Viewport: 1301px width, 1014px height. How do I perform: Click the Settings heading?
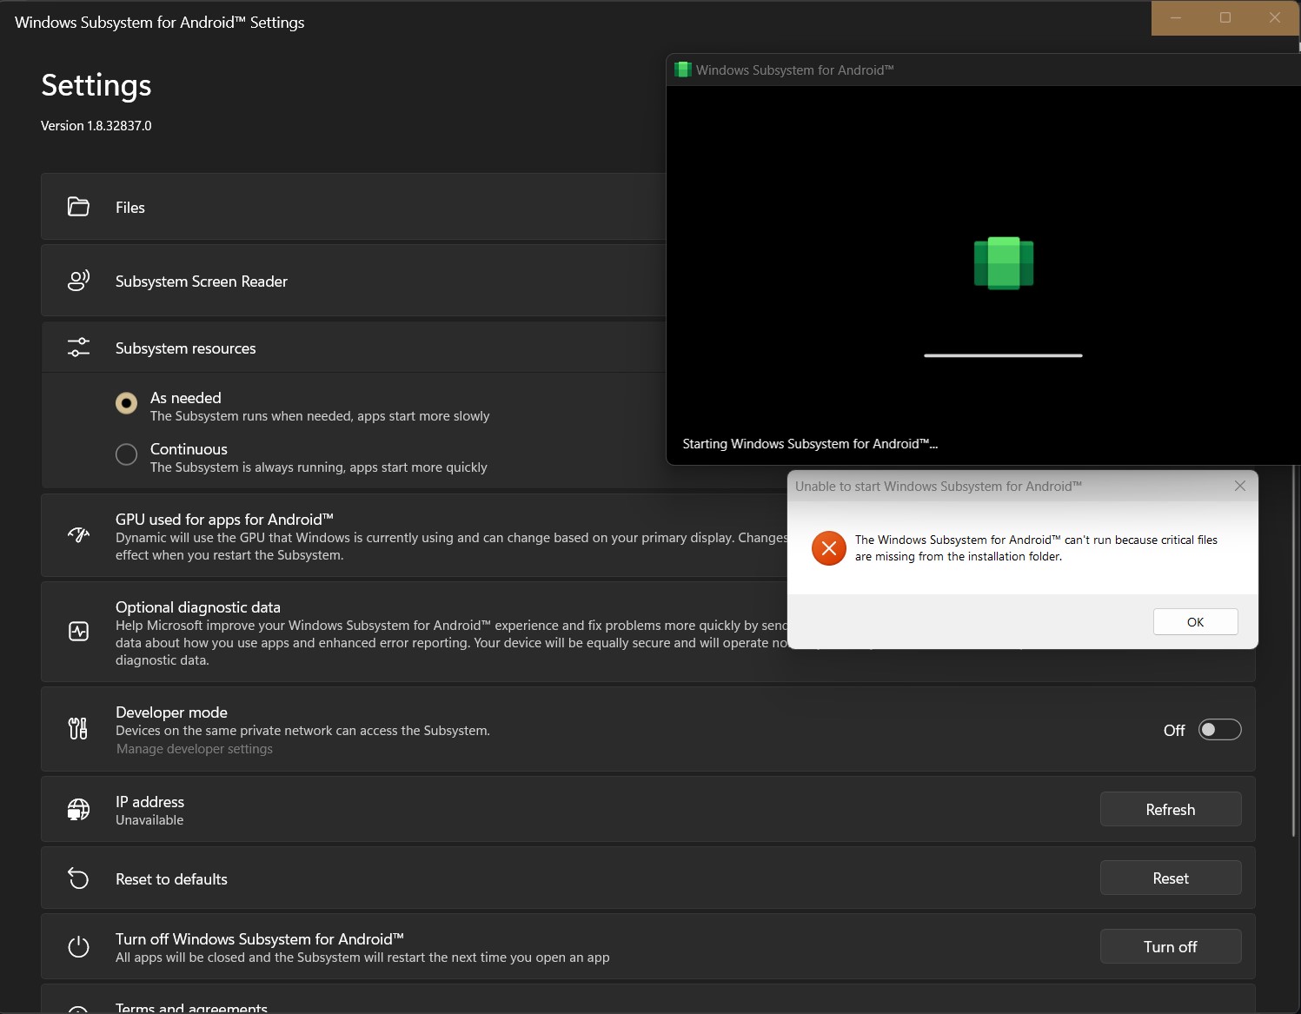tap(96, 85)
